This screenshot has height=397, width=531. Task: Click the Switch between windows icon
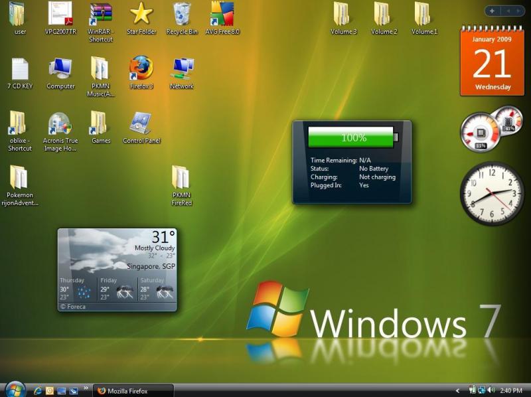click(x=74, y=391)
